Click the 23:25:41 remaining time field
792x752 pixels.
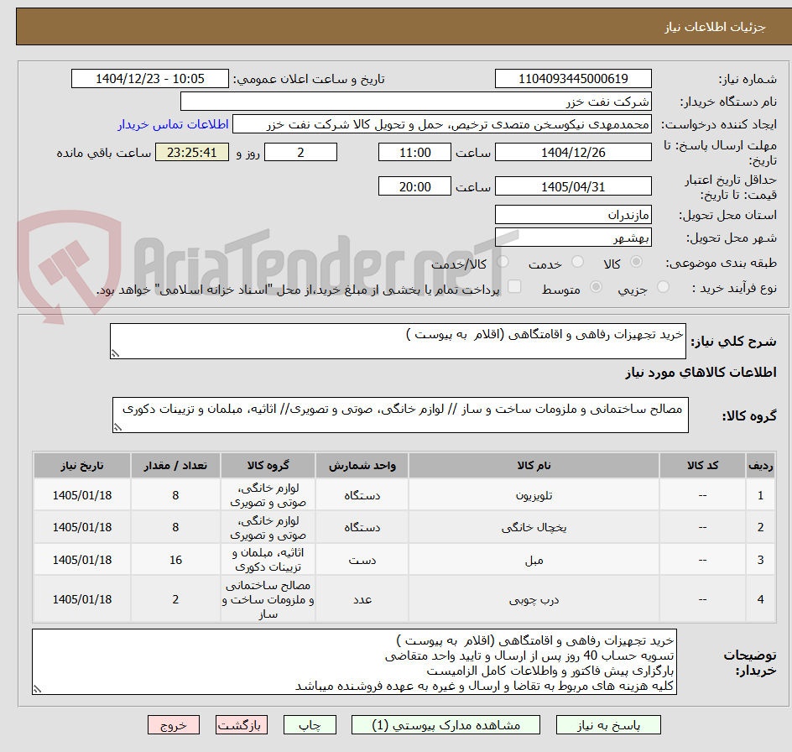[192, 152]
